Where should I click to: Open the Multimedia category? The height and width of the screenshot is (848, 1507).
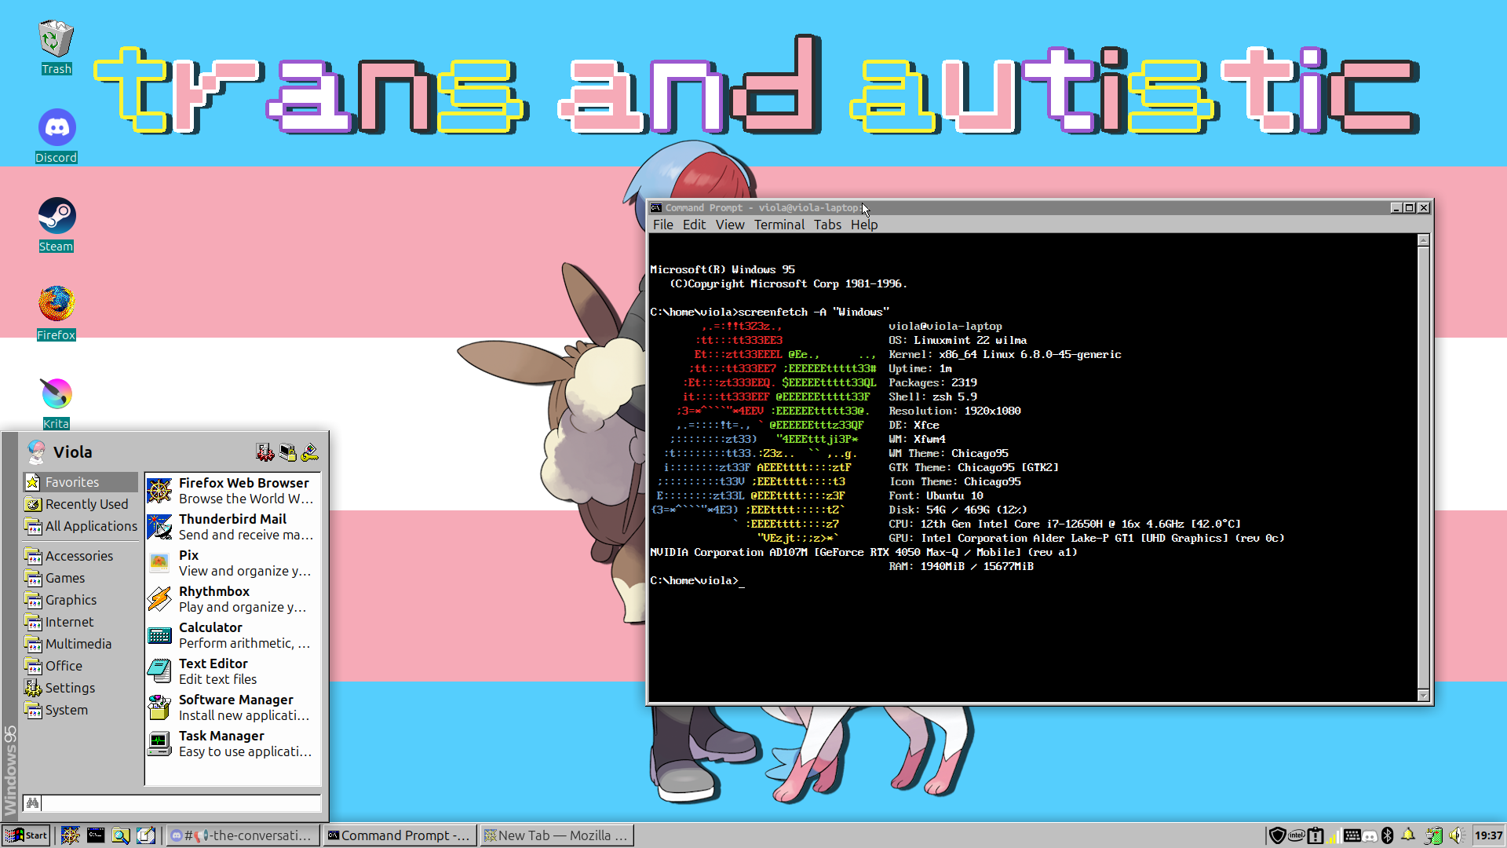(81, 644)
